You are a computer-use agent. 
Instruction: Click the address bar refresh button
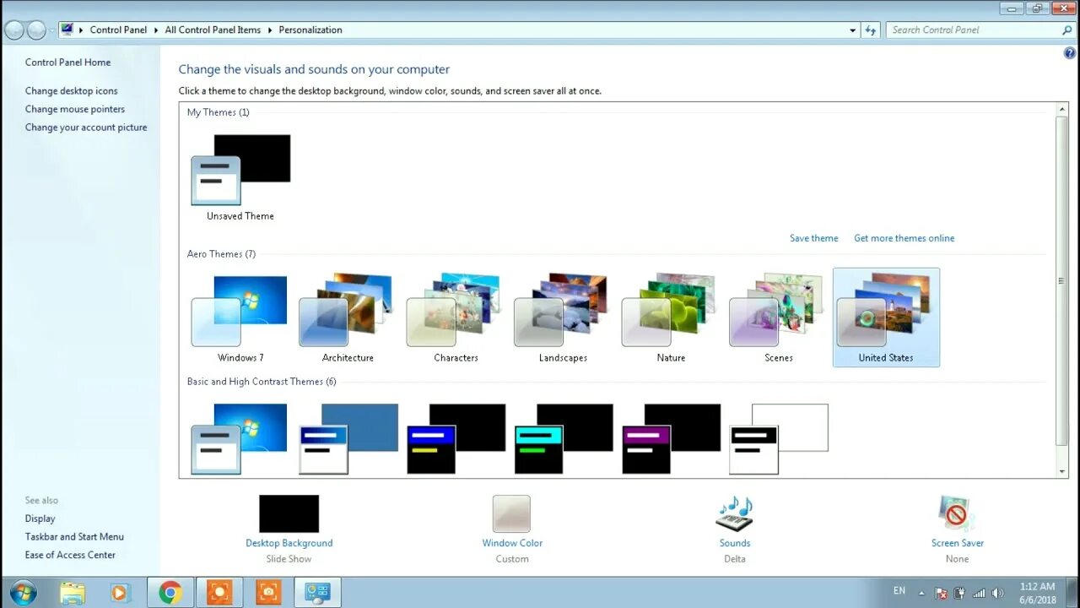point(871,30)
